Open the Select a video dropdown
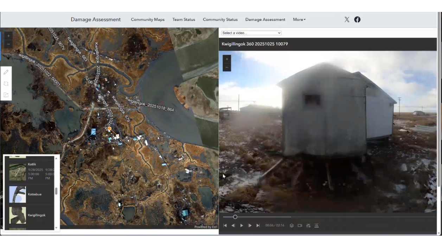Screen dimensions: 442x248 pyautogui.click(x=251, y=33)
